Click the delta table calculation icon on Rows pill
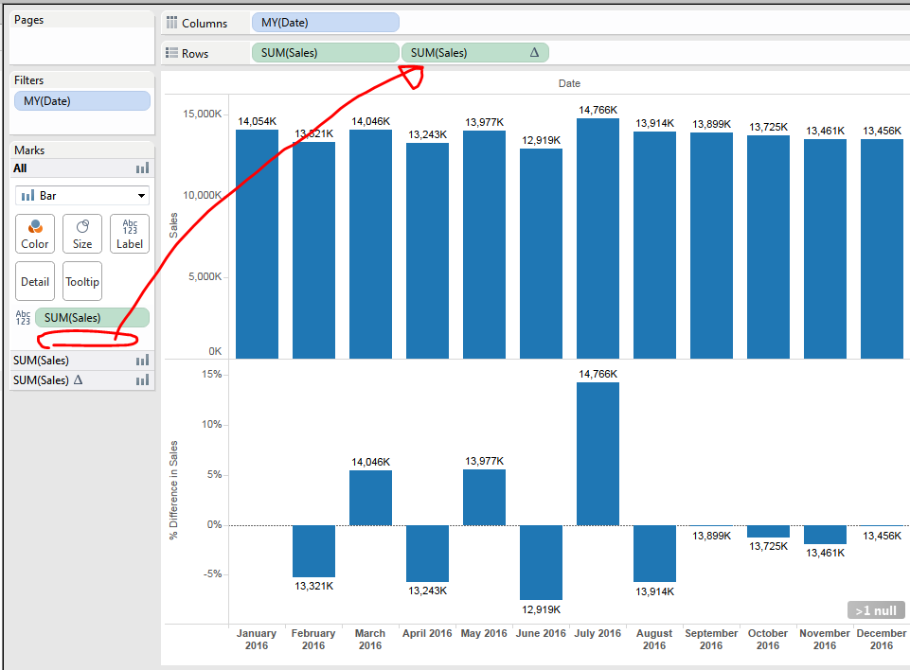The width and height of the screenshot is (910, 670). pyautogui.click(x=534, y=53)
